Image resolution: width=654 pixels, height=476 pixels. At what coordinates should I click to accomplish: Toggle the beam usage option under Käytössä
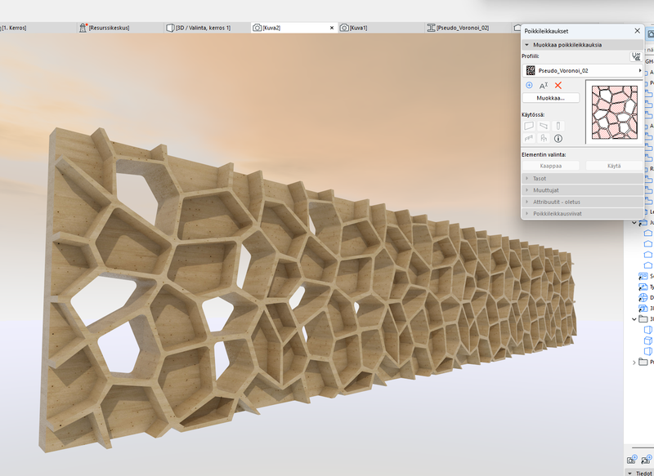pos(529,138)
